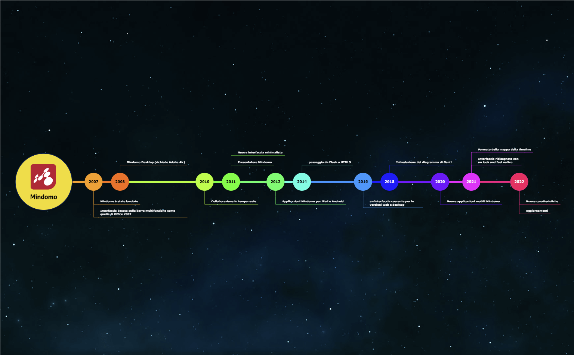Select the 2014 timeline node
This screenshot has width=574, height=355.
click(x=302, y=182)
